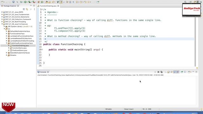Select the Console tab

[43, 72]
